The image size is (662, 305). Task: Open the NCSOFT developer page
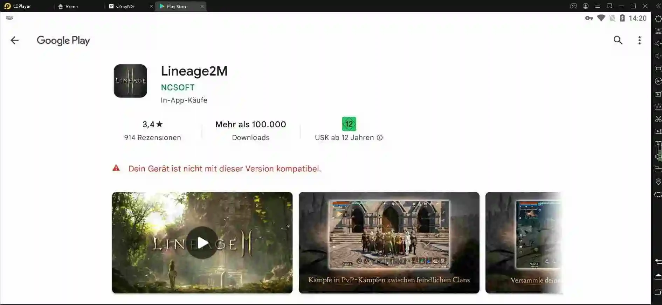[x=178, y=87]
